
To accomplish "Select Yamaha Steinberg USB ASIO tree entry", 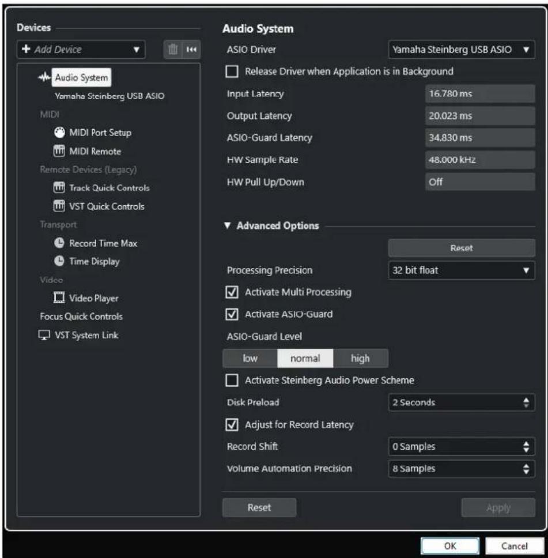I will [x=109, y=96].
